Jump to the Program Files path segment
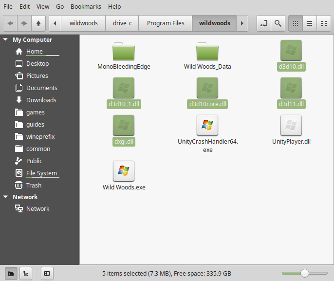The image size is (334, 281). (x=166, y=23)
